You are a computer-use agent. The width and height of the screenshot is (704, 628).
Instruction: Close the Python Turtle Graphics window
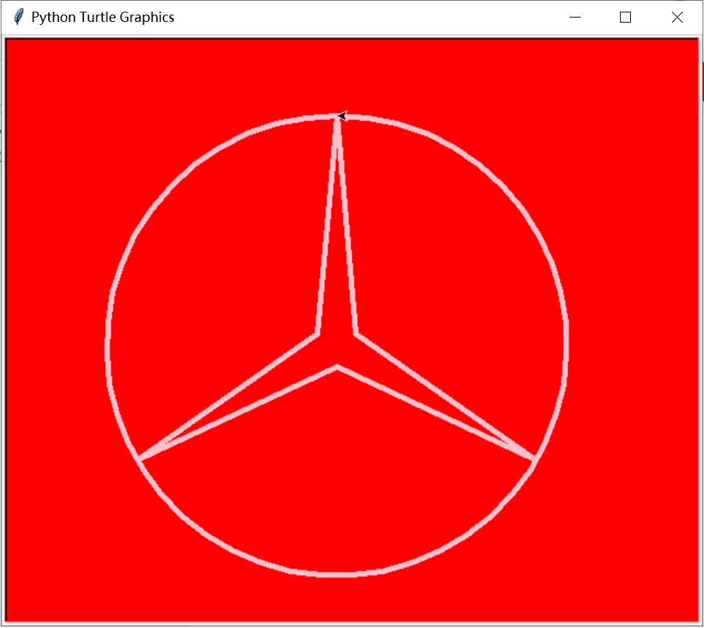[677, 17]
